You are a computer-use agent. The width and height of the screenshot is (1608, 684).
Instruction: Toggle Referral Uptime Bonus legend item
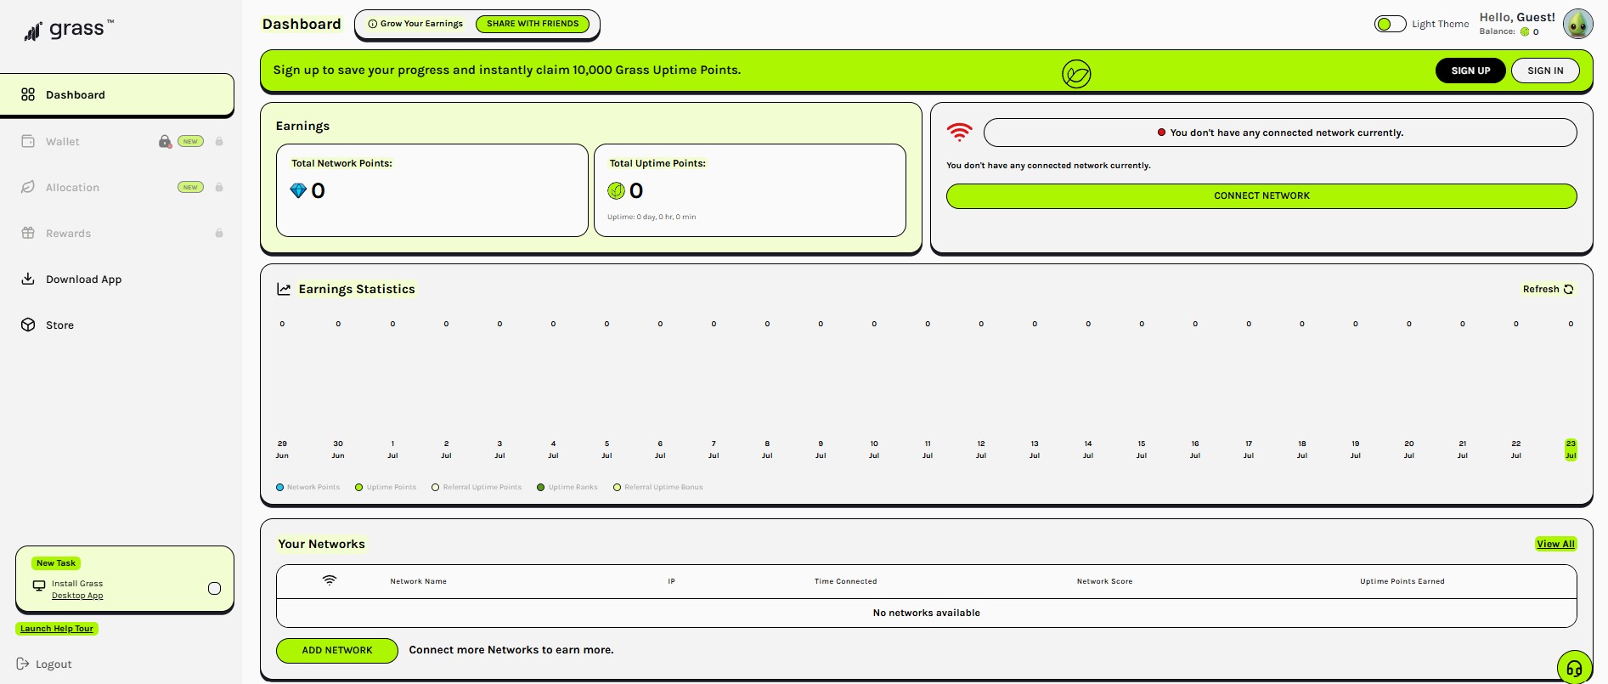pos(658,488)
